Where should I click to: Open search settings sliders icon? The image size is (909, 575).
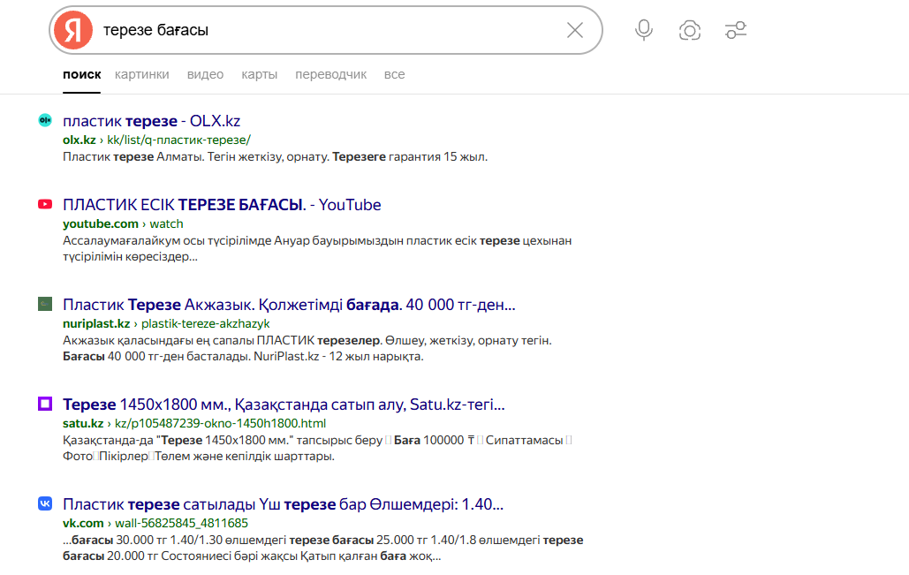click(736, 30)
